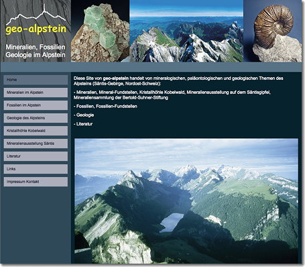Click the Säntis aerial panorama banner image

(186, 31)
